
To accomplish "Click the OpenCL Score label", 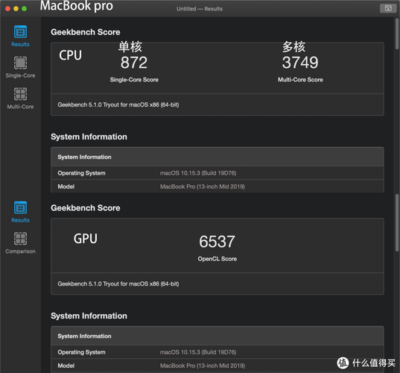I will tap(217, 259).
